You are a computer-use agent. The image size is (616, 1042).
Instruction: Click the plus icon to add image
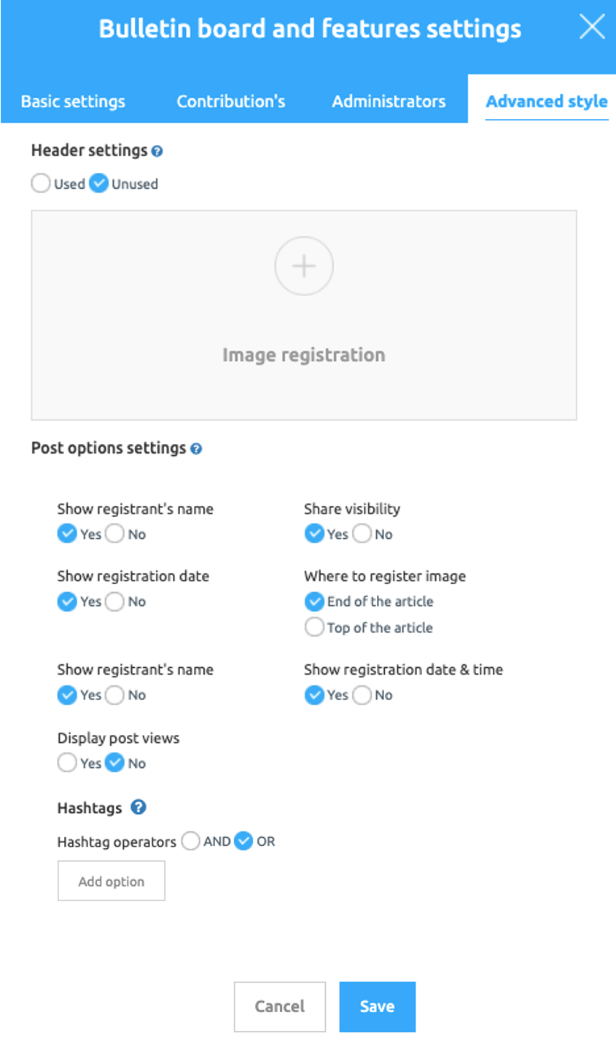click(x=304, y=266)
